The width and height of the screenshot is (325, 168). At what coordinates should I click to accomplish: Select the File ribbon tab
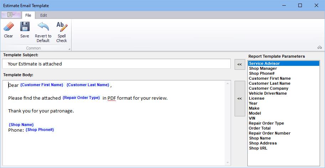click(x=28, y=15)
